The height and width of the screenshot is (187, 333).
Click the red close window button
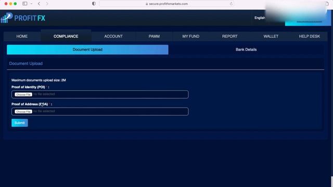click(x=6, y=4)
